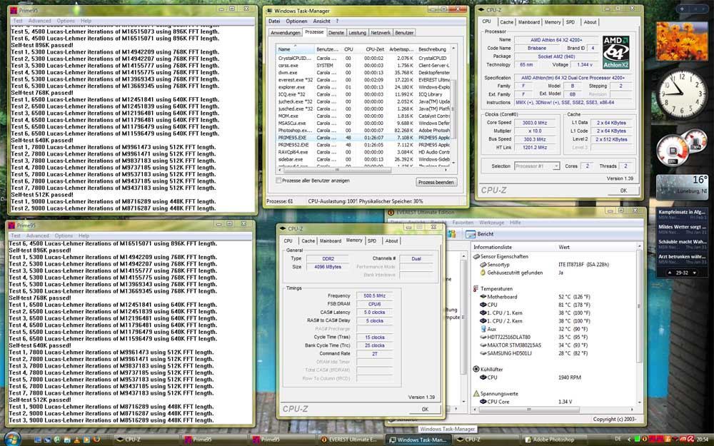Show previous headlines in the feed gadget
714x446 pixels.
(670, 273)
